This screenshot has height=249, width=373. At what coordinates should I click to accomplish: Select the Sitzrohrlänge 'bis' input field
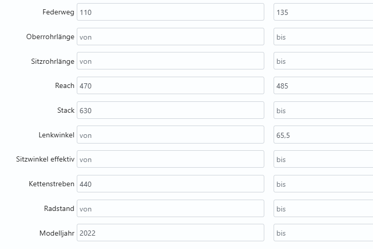click(x=323, y=61)
